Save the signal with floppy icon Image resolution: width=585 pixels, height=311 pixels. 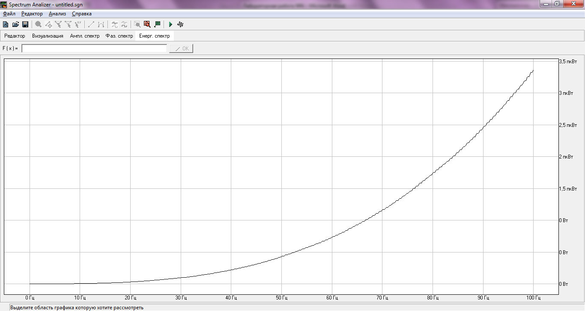tap(25, 24)
